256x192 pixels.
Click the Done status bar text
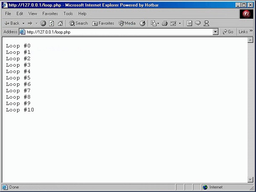(14, 187)
